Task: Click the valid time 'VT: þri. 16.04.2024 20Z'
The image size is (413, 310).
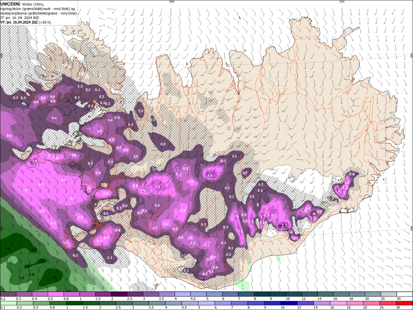Action: click(x=19, y=22)
